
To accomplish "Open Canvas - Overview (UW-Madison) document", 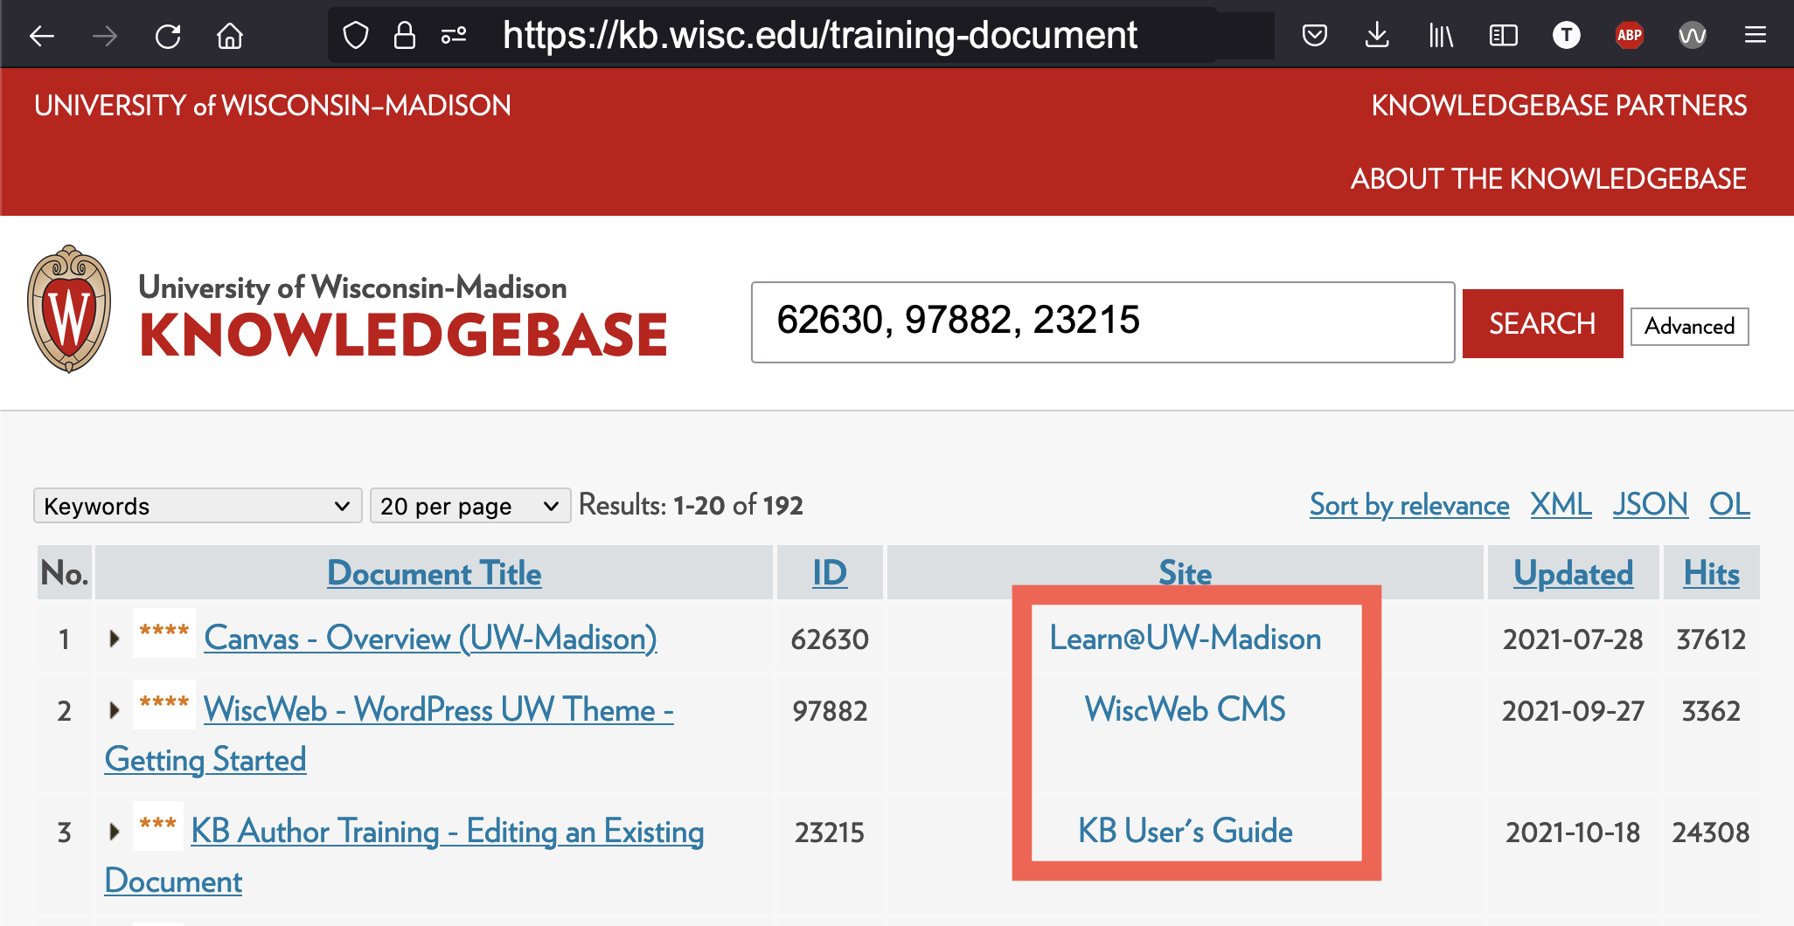I will point(430,639).
